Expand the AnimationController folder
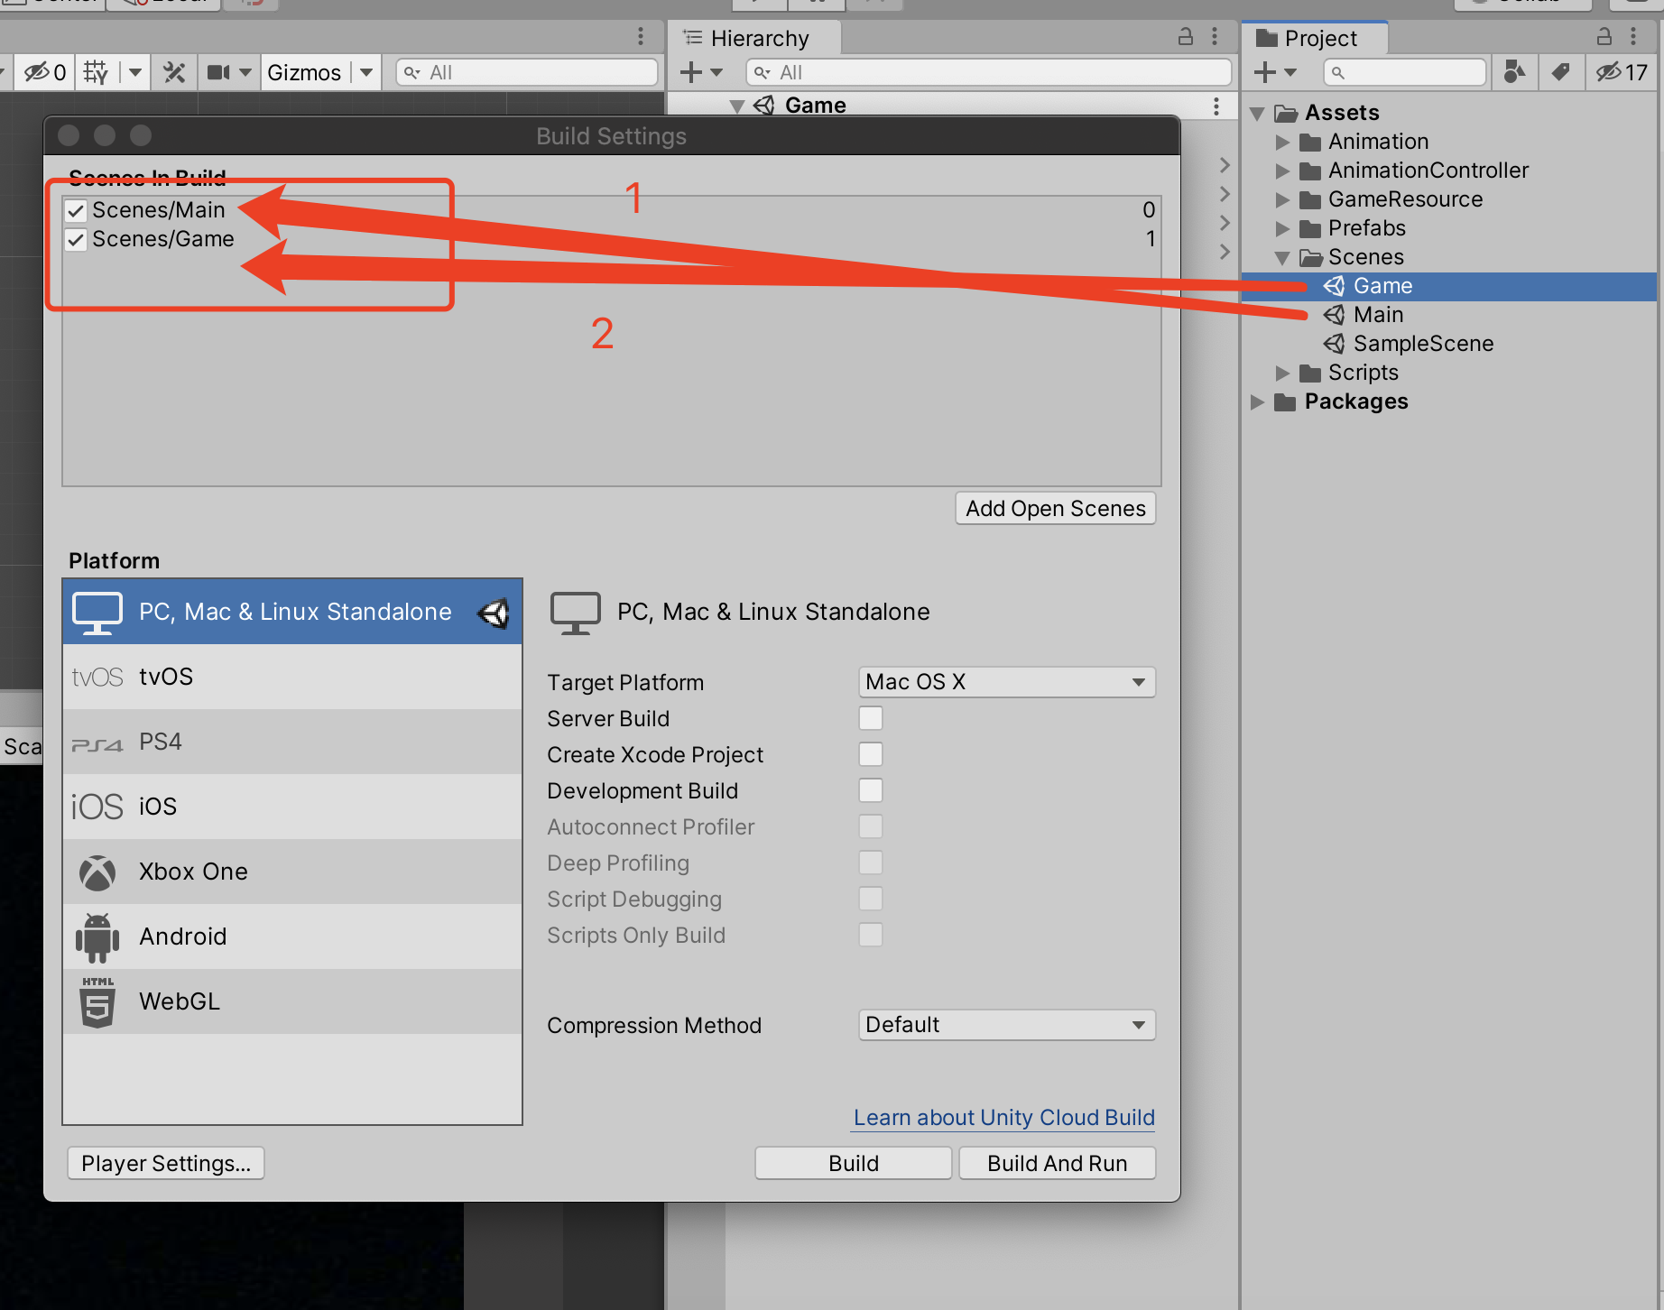Screen dimensions: 1664x1310 (1282, 171)
